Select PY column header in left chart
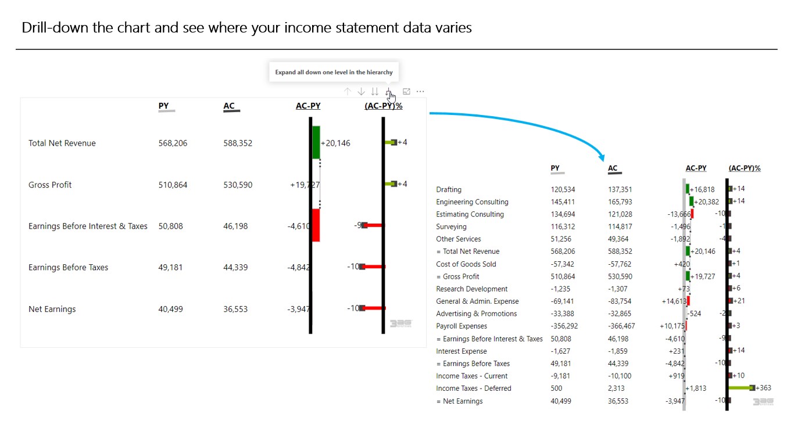The width and height of the screenshot is (794, 446). tap(164, 106)
